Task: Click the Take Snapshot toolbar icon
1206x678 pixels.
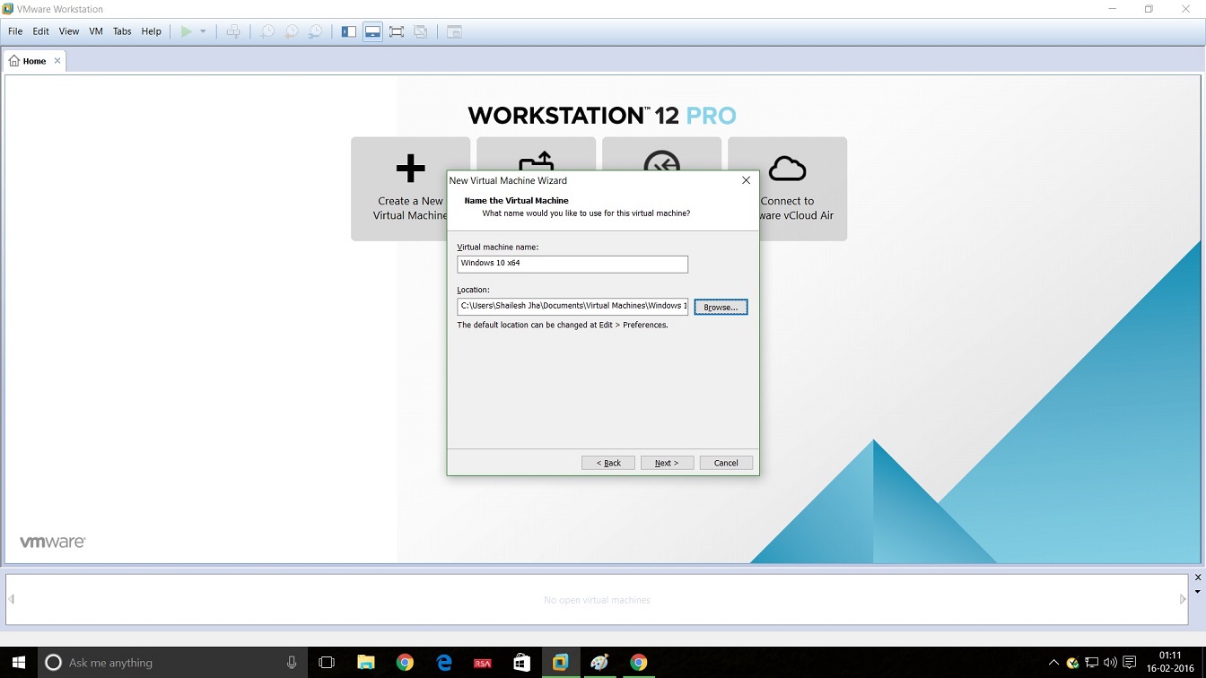Action: click(267, 31)
